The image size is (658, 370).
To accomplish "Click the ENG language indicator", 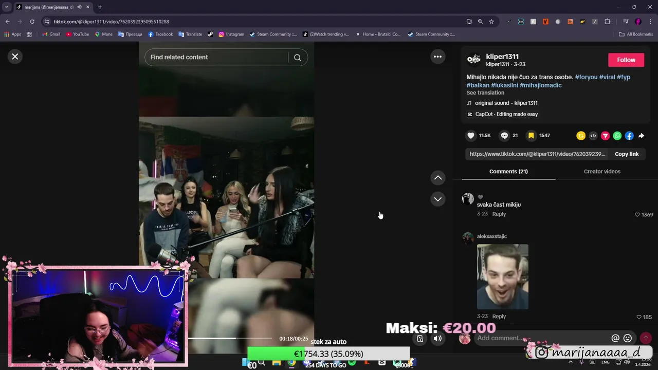I will (x=606, y=362).
